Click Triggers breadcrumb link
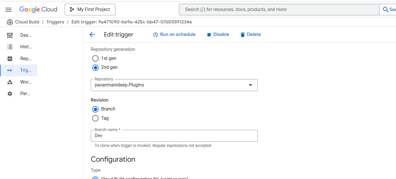 (x=55, y=22)
